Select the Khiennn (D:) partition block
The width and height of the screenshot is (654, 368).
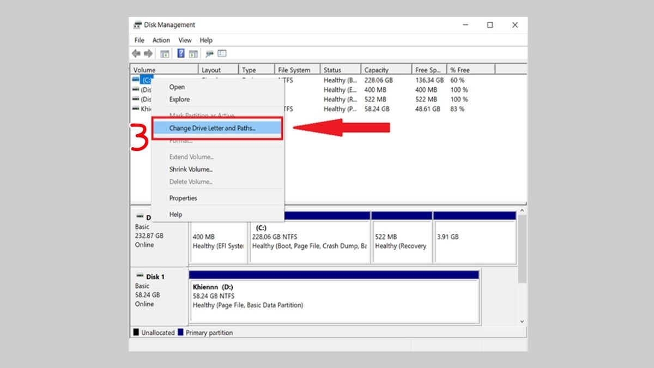[x=334, y=301]
